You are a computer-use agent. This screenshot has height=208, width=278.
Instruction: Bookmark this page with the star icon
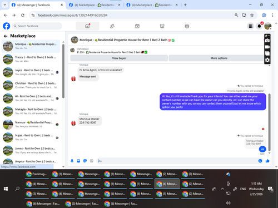coord(252,15)
